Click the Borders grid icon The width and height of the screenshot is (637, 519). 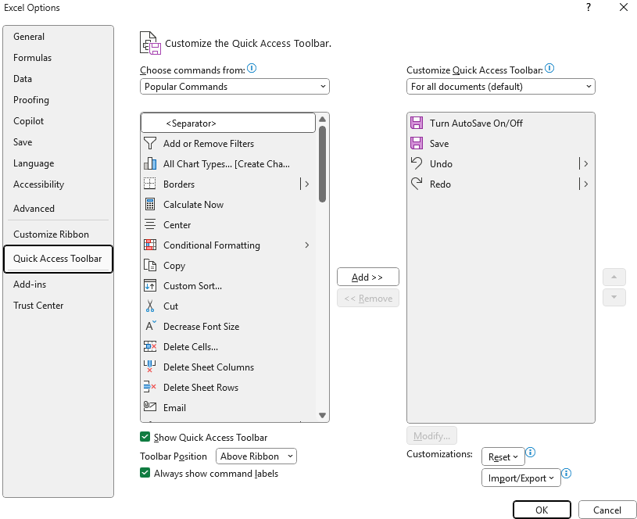[x=150, y=184]
